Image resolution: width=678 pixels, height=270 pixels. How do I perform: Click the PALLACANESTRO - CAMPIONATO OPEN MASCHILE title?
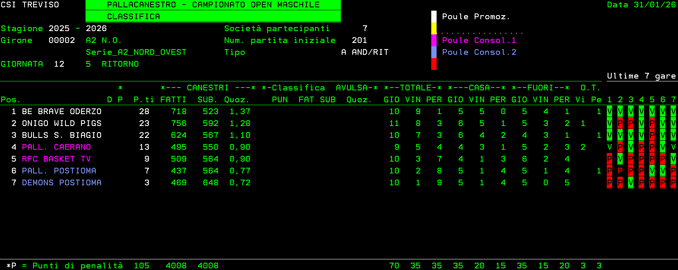pyautogui.click(x=213, y=5)
